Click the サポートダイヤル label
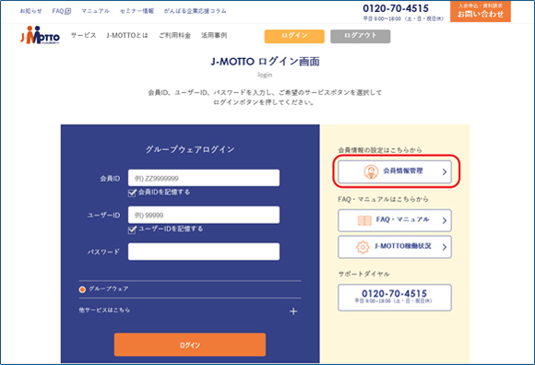The width and height of the screenshot is (535, 365). (x=363, y=274)
